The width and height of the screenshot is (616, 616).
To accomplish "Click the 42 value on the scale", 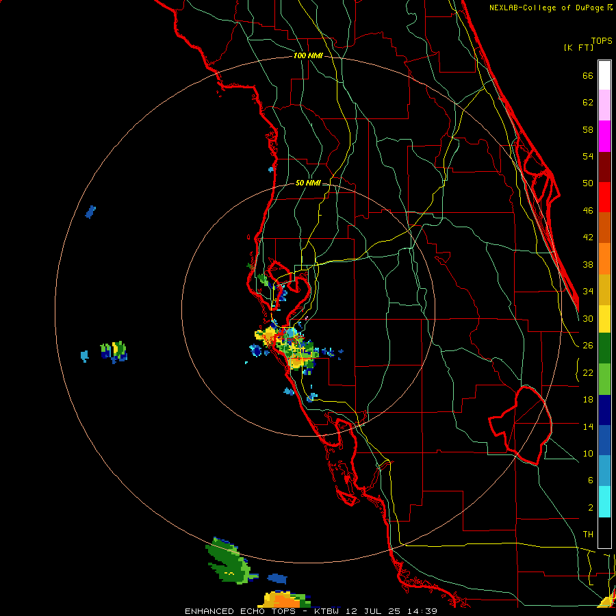I will (588, 238).
